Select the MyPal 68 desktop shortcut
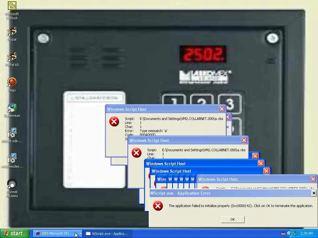The height and width of the screenshot is (238, 318). (12, 59)
